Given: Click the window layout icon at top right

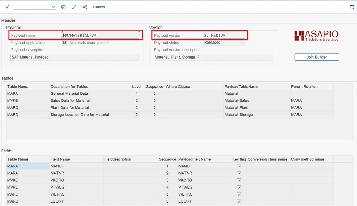Looking at the screenshot, I should point(352,7).
